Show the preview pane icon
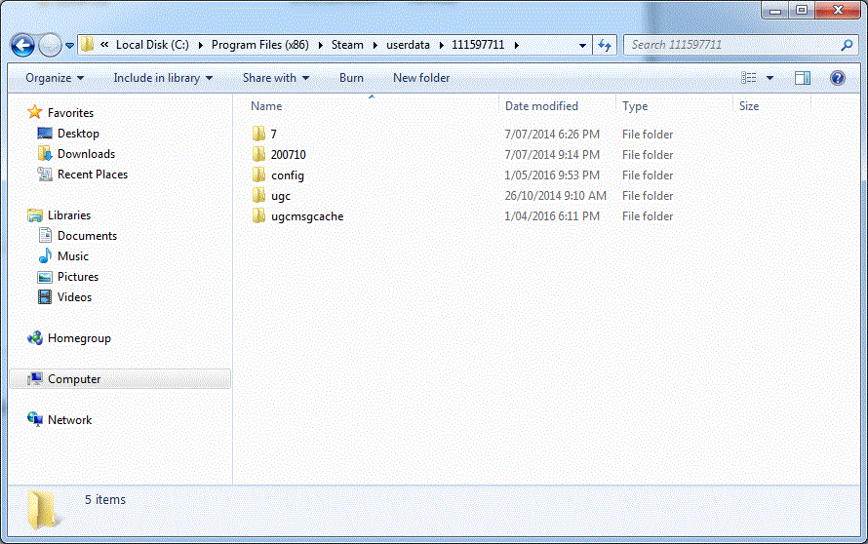 point(803,78)
